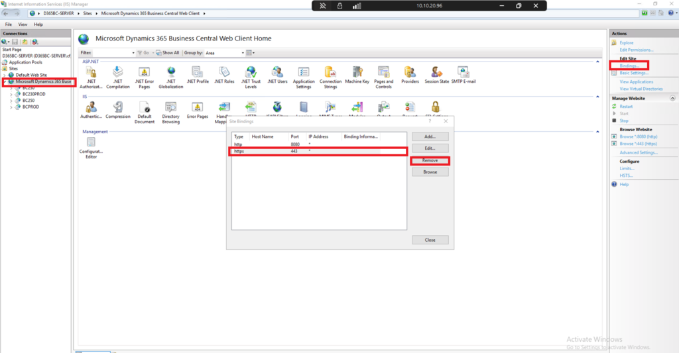Open .NET Trust Levels feature
The width and height of the screenshot is (679, 353).
(251, 77)
